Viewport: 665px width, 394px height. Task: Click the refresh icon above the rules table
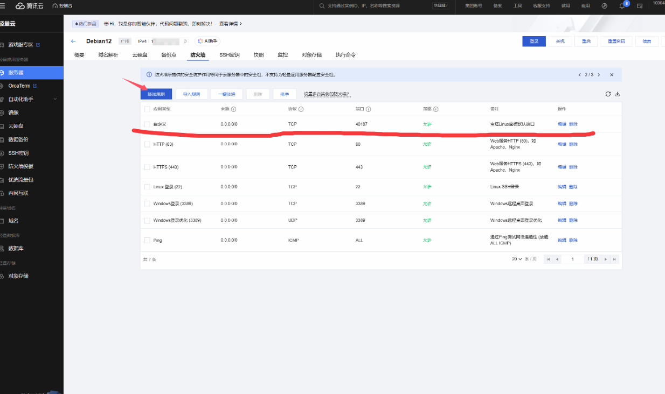coord(608,94)
